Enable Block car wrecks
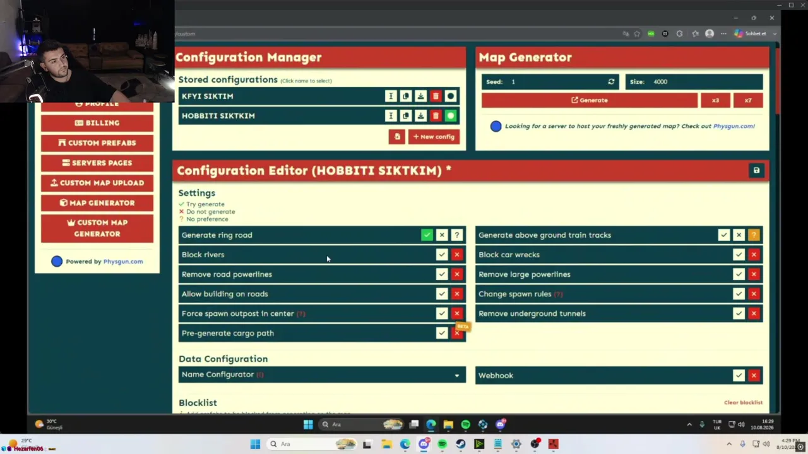 (739, 255)
